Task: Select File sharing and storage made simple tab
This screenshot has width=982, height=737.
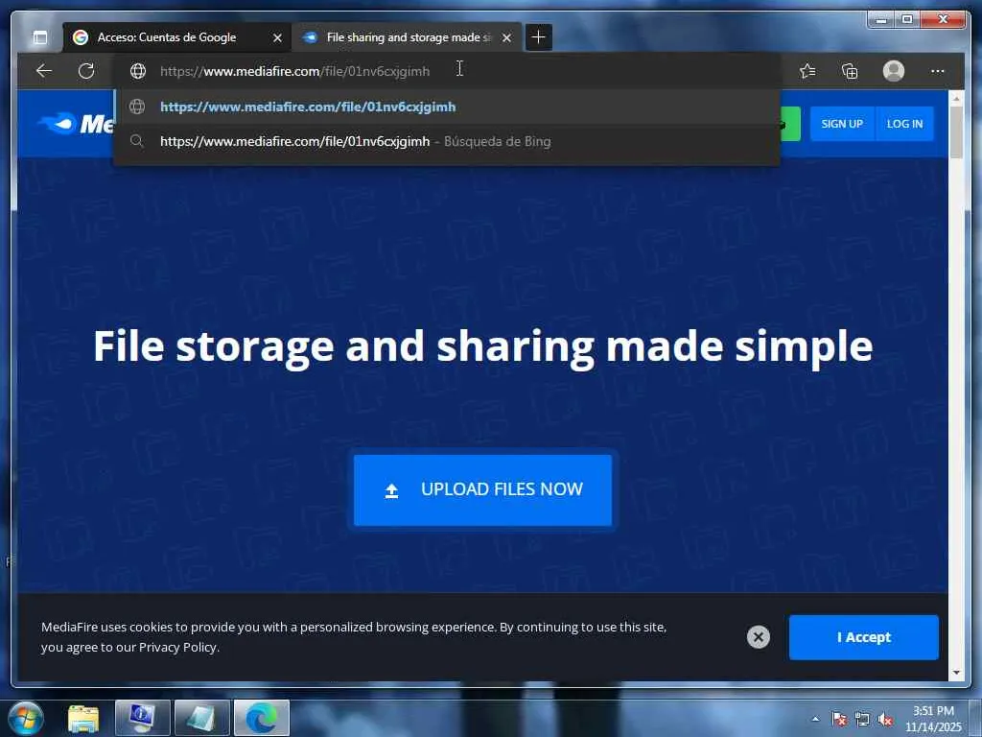Action: [407, 37]
